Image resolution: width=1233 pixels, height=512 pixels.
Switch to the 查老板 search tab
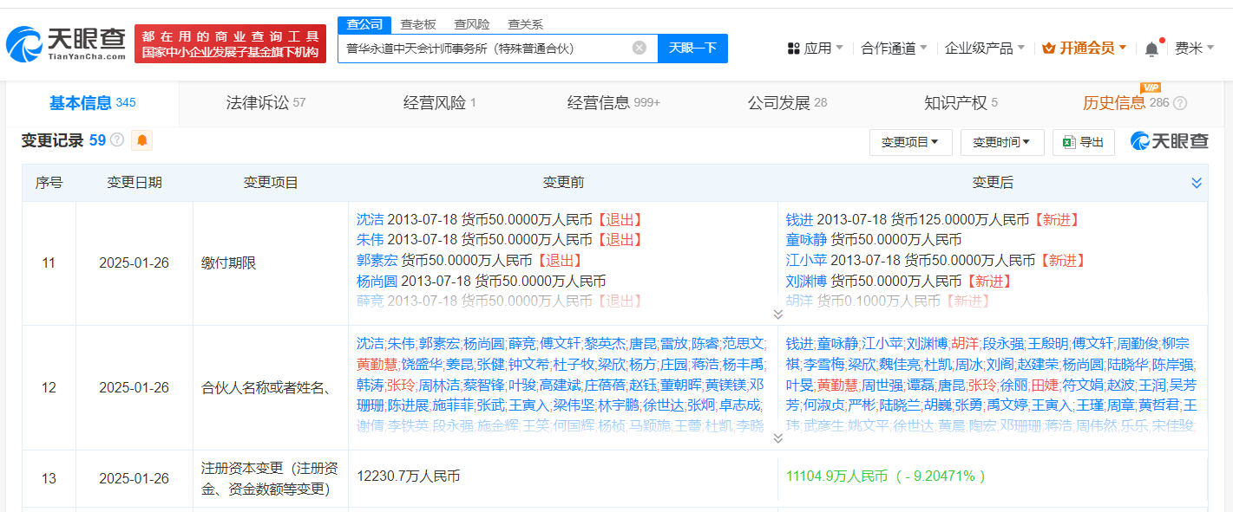click(418, 24)
